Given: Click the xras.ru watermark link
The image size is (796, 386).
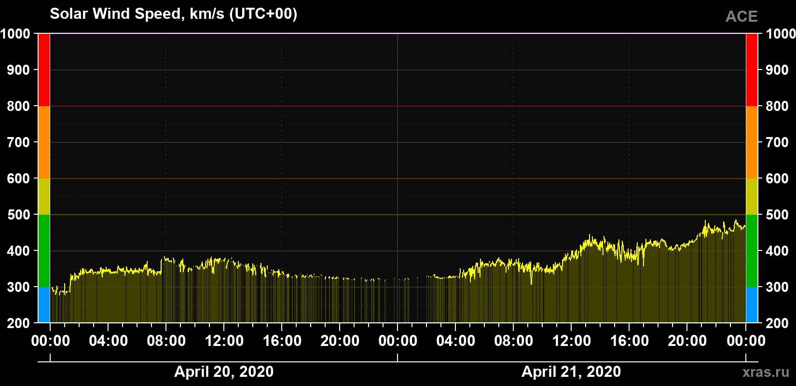Looking at the screenshot, I should coord(766,372).
